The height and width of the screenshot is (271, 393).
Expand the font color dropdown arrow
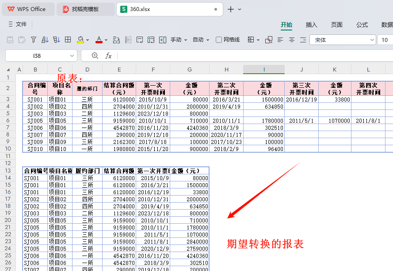106,40
